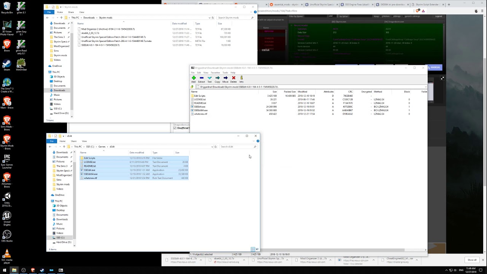Open the Tools menu in 7-Zip
Screen dimensions: 487x274
point(225,73)
